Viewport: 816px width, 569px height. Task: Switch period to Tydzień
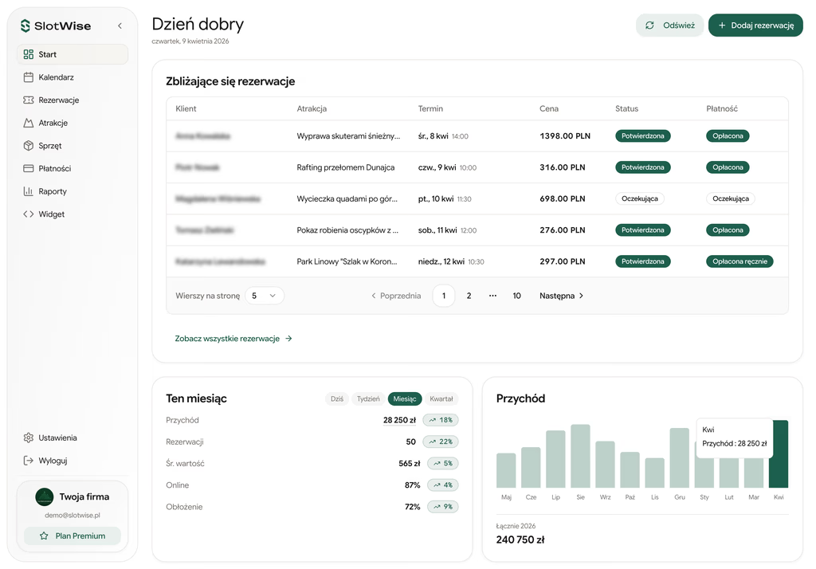click(x=368, y=398)
